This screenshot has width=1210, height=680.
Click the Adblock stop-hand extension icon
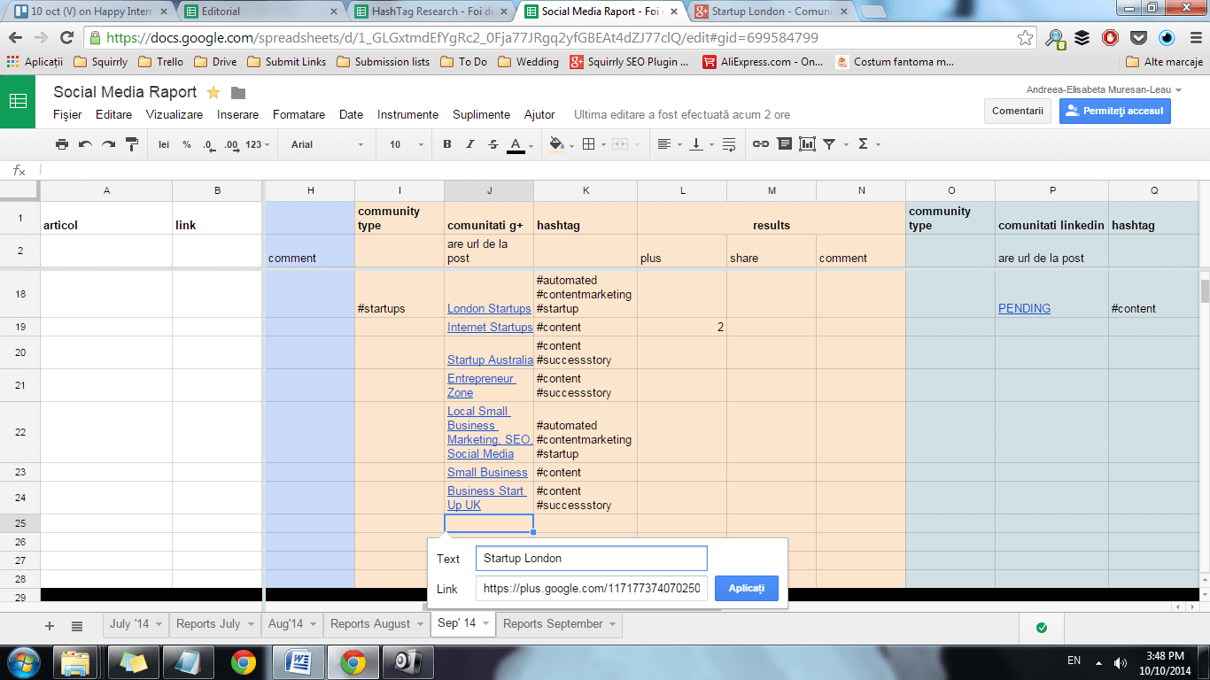pyautogui.click(x=1110, y=38)
